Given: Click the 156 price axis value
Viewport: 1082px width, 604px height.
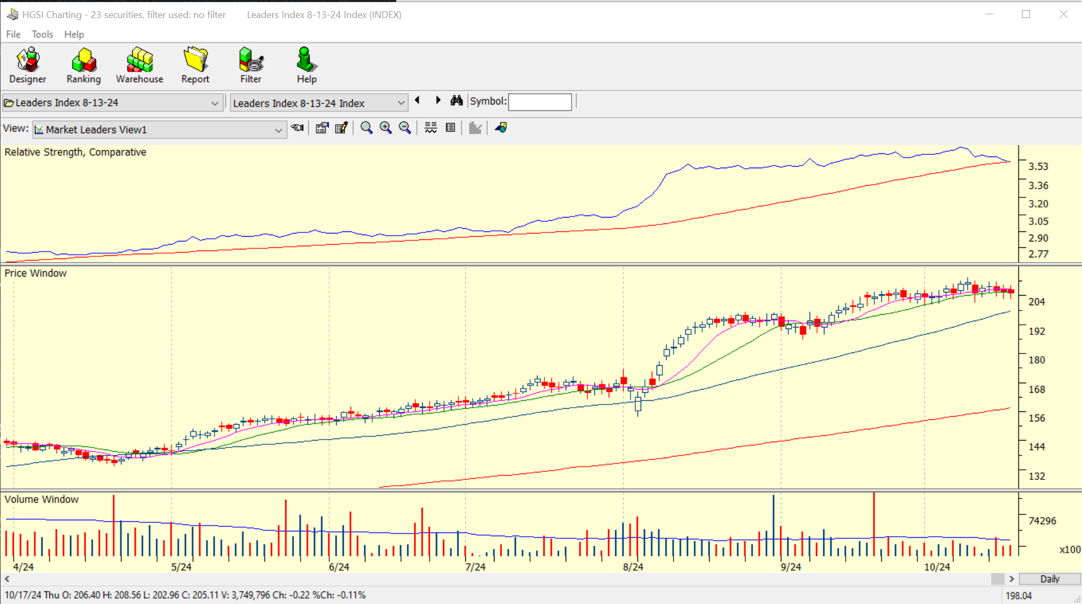Looking at the screenshot, I should (1037, 418).
